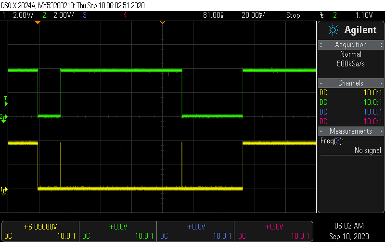Viewport: 385px width, 242px height.
Task: Click the Acquisition header left grip icon
Action: click(x=321, y=45)
